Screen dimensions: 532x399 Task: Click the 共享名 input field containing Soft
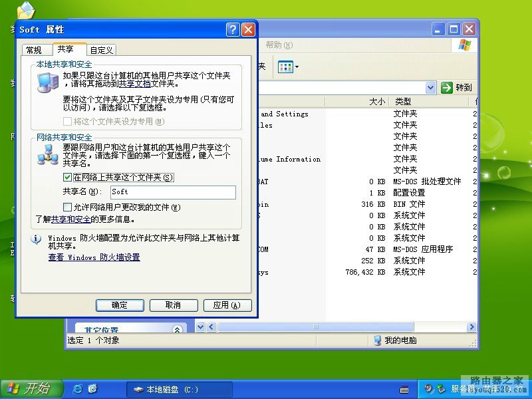pyautogui.click(x=173, y=192)
